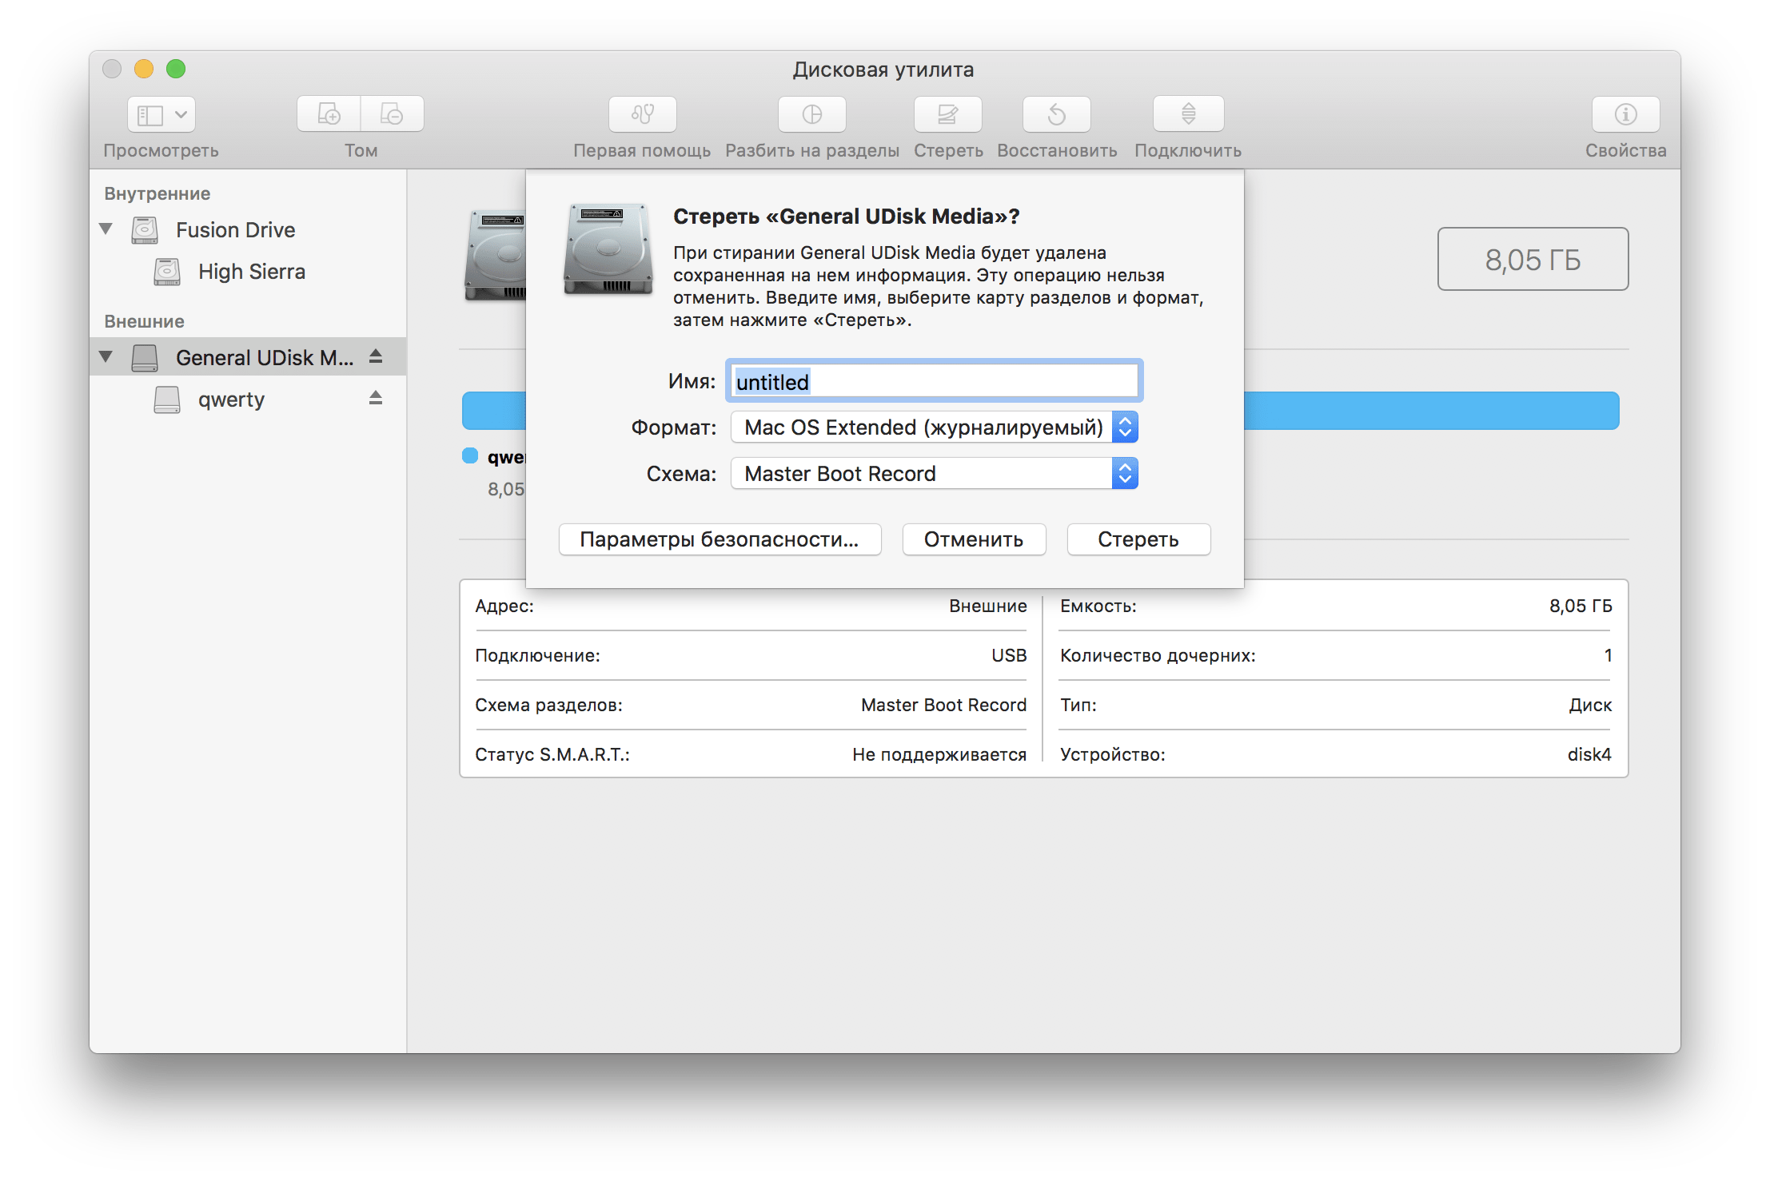Collapse the General UDisk Media disclosure triangle
The width and height of the screenshot is (1770, 1181).
point(106,356)
